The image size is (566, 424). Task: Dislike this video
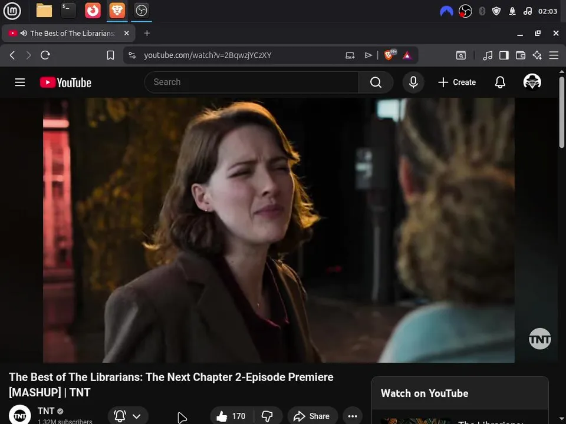[268, 416]
